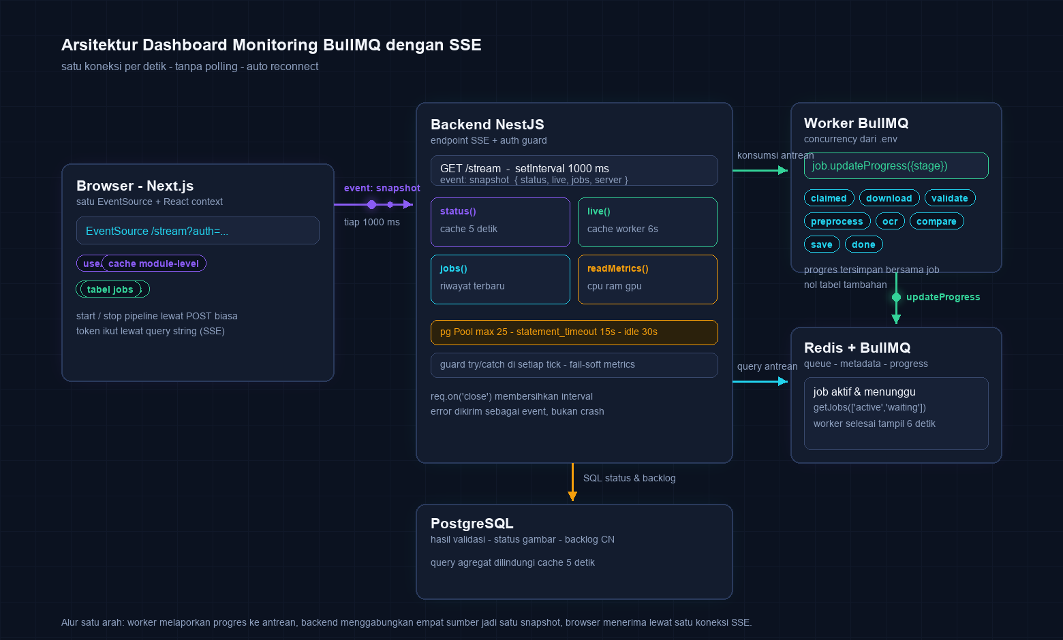This screenshot has width=1063, height=640.
Task: Click the 'event: snapshot' arrow label
Action: coord(382,189)
